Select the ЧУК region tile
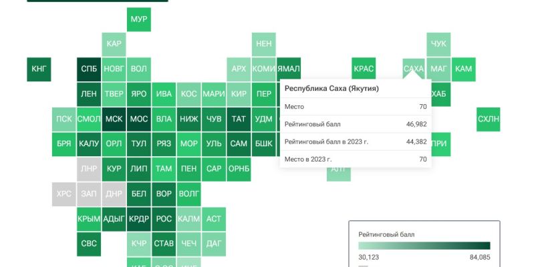548x267 pixels. pos(438,44)
